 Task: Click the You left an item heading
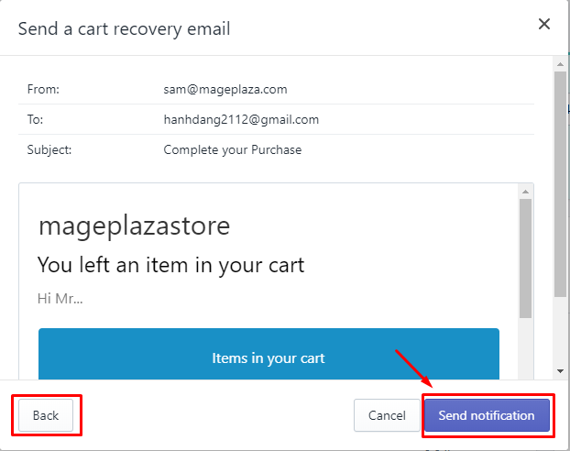click(170, 265)
